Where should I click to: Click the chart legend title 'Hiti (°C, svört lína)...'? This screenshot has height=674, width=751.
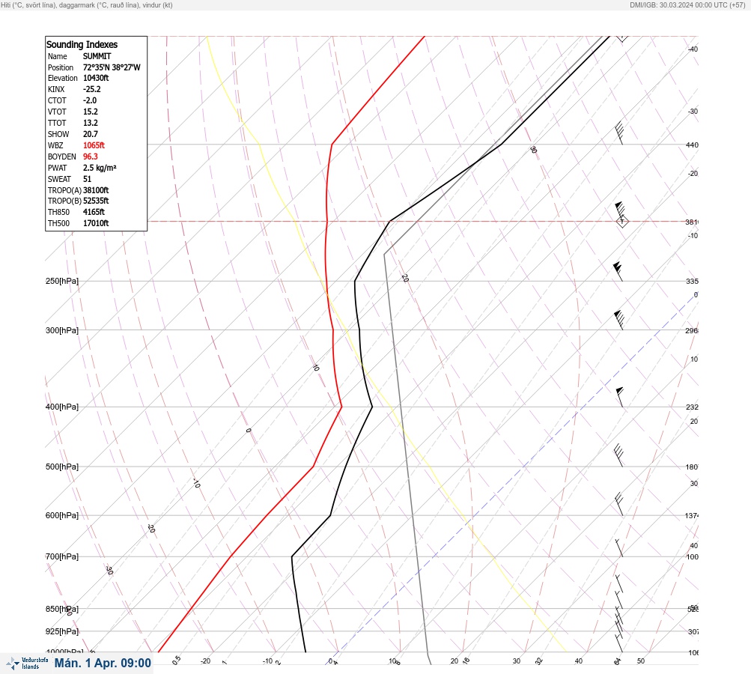[87, 4]
